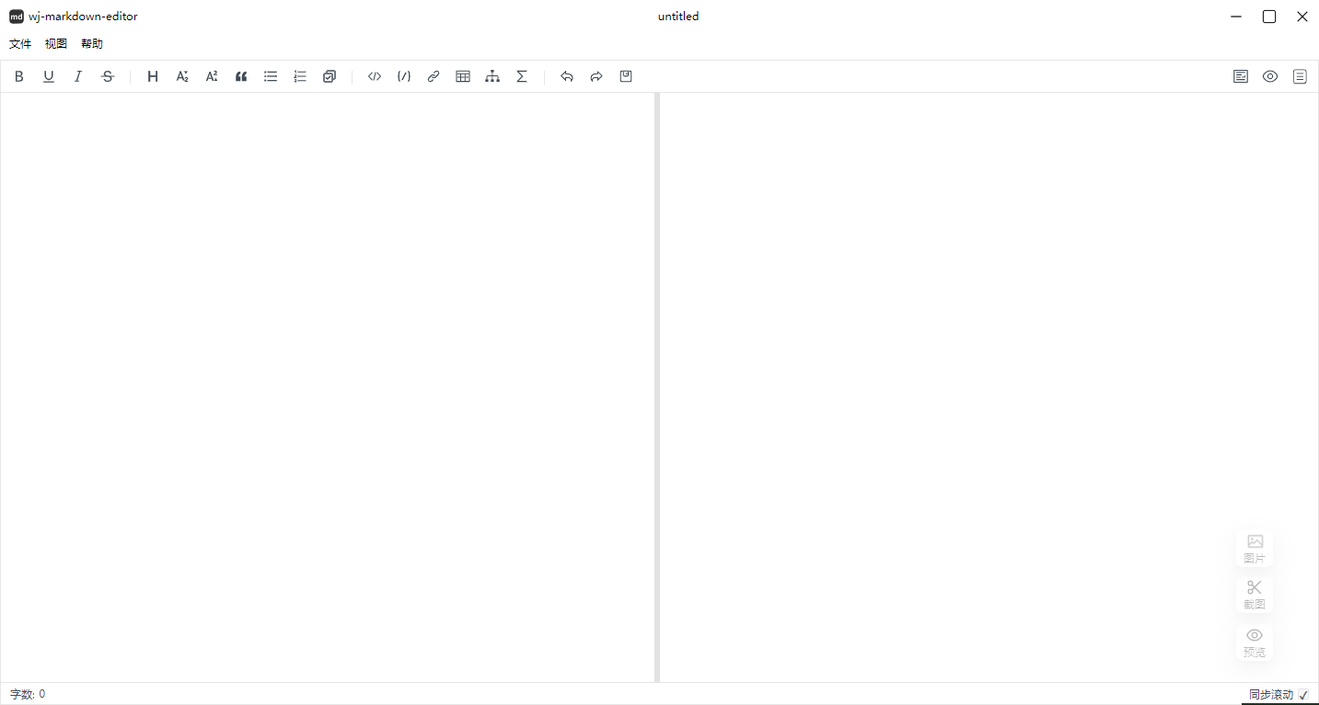Insert a blockquote
This screenshot has height=705, width=1319.
(x=241, y=76)
